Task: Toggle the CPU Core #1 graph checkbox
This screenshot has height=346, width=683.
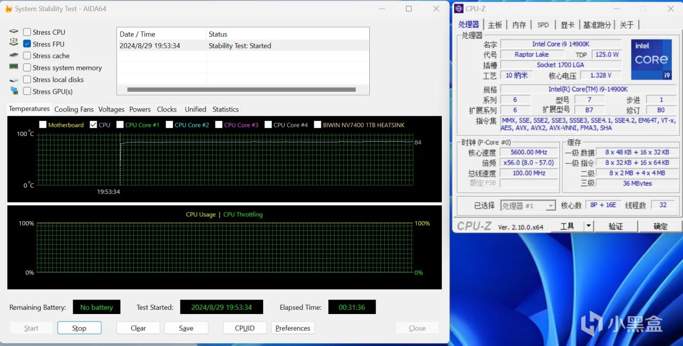Action: (120, 125)
